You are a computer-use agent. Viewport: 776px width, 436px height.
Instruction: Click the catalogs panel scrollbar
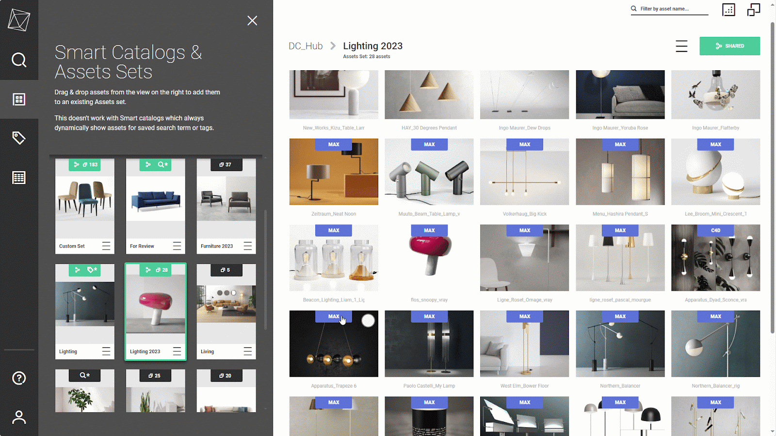click(265, 269)
